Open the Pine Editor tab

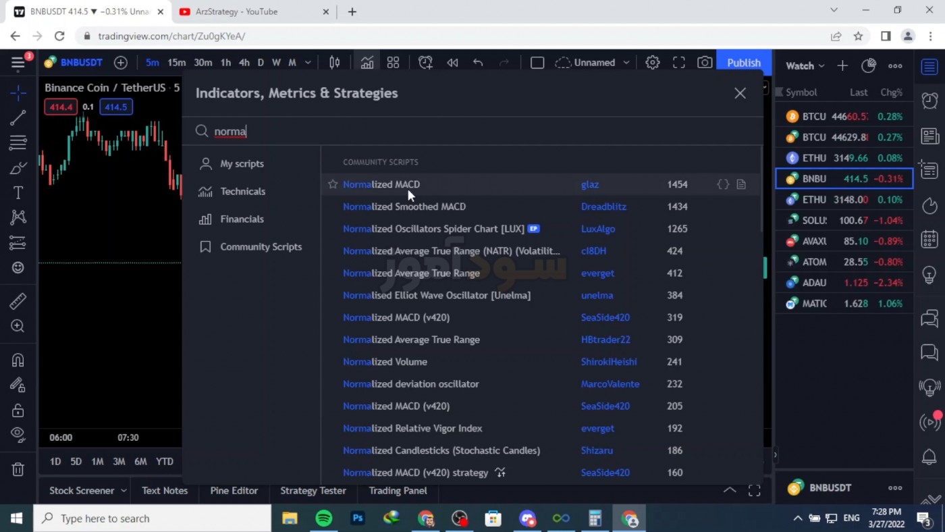[234, 491]
